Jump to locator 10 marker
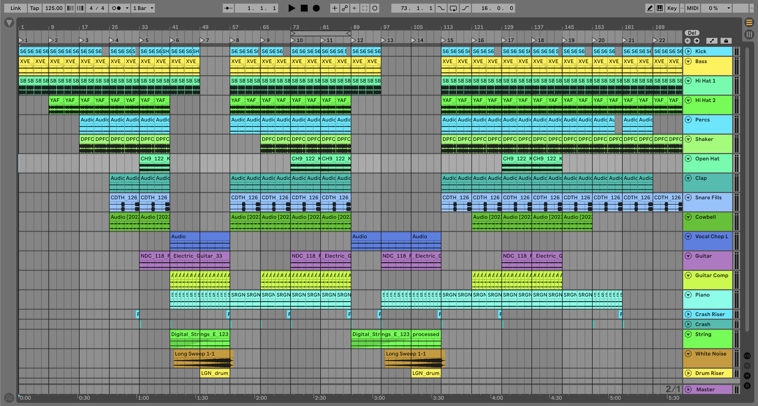Image resolution: width=758 pixels, height=406 pixels. tap(293, 40)
